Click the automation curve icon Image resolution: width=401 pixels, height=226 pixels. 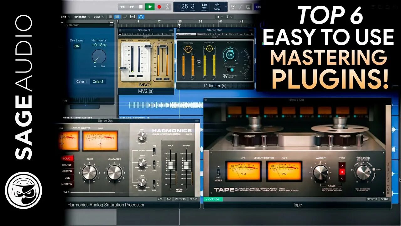tap(126, 17)
